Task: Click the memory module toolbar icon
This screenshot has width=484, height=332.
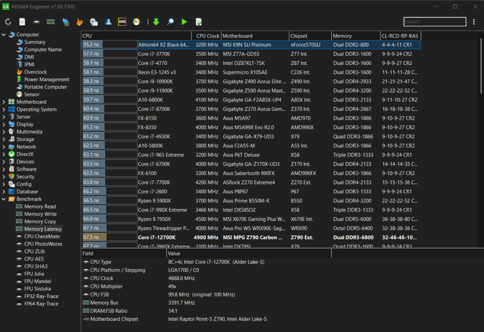Action: (51, 22)
